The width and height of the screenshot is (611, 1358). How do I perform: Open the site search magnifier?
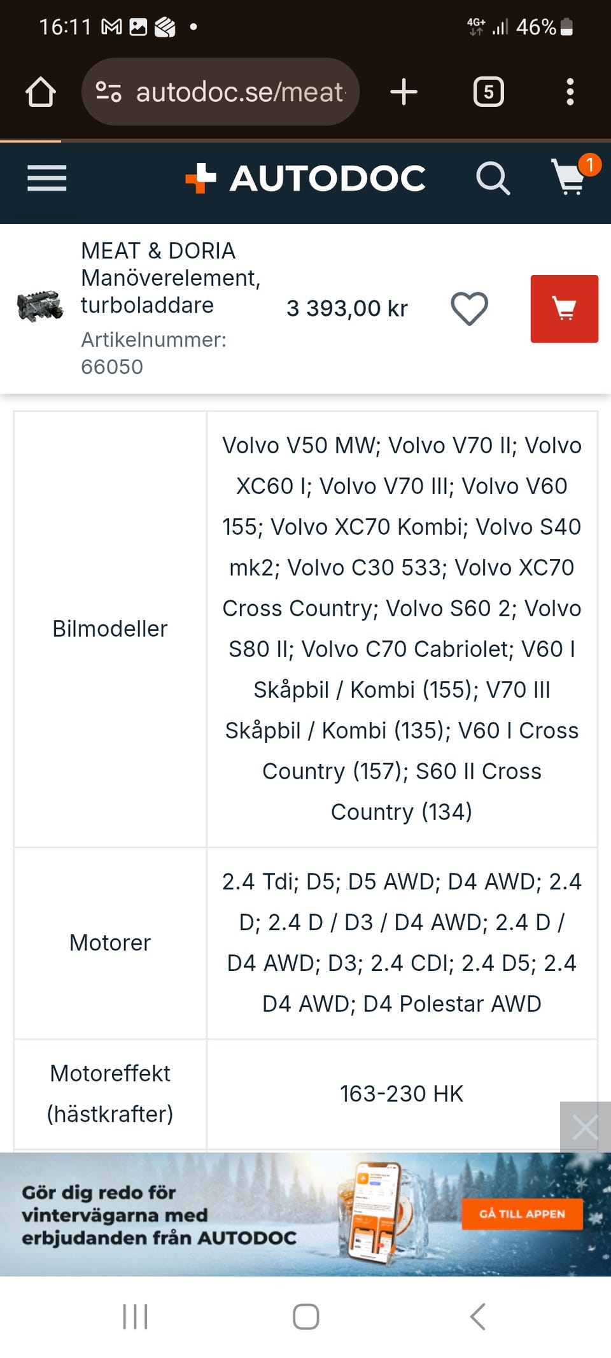493,178
